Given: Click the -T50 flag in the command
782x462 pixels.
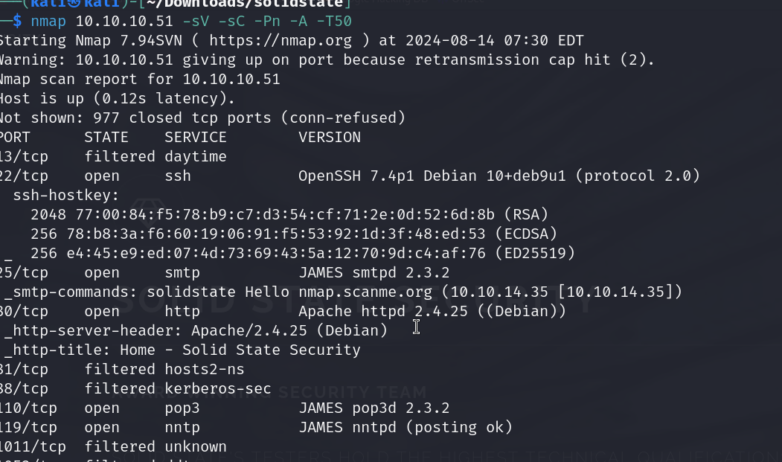Looking at the screenshot, I should tap(334, 20).
